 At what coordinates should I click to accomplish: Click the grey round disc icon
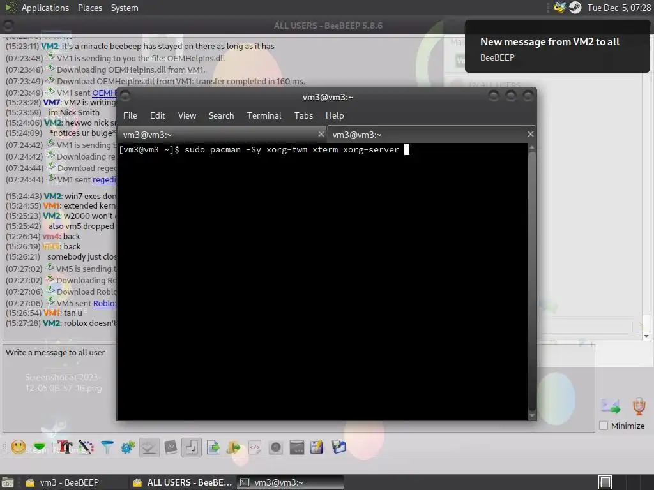(276, 447)
